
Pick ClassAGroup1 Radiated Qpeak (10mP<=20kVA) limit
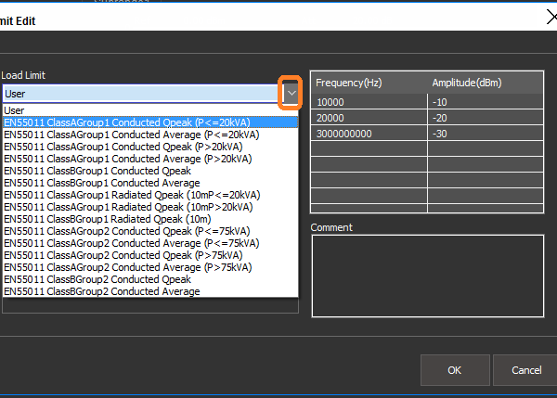coord(132,195)
